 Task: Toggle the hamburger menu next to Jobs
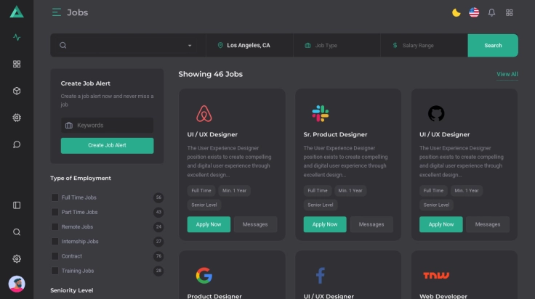point(57,12)
